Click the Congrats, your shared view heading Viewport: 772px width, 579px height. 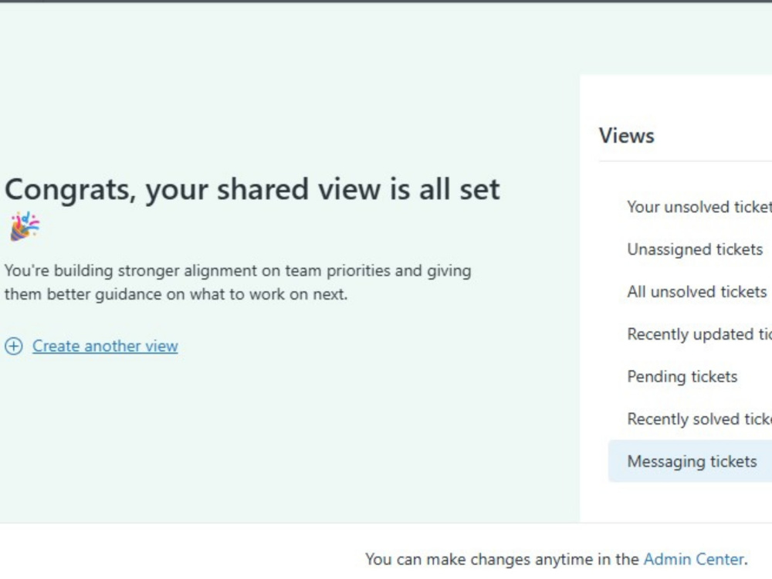252,190
